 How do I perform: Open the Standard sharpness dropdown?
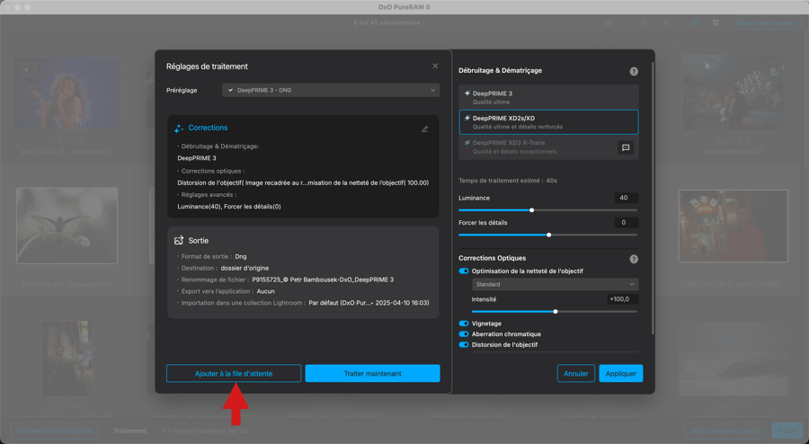pos(556,284)
